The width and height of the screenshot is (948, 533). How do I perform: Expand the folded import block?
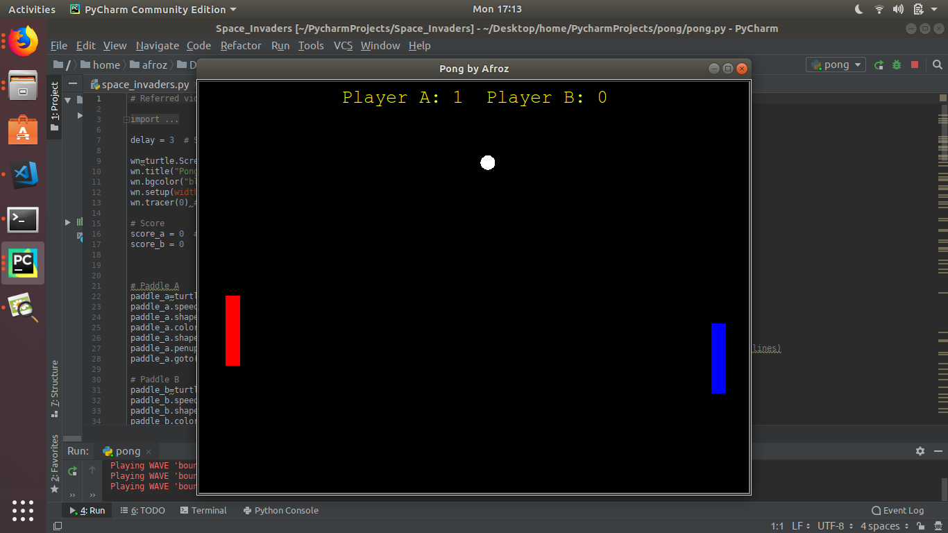click(x=126, y=119)
